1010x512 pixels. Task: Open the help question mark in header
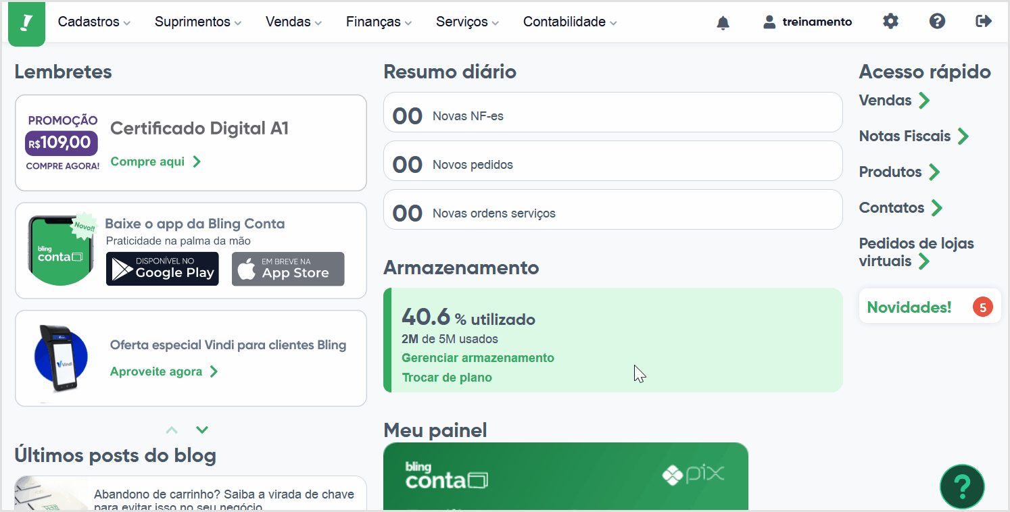click(x=937, y=22)
